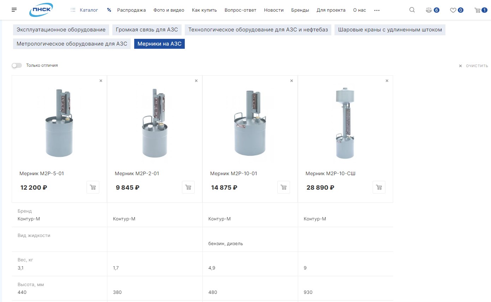Open the Распродажа menu item
Image resolution: width=491 pixels, height=302 pixels.
[x=126, y=10]
